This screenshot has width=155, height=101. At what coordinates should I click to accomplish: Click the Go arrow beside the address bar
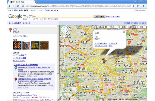click(x=134, y=6)
